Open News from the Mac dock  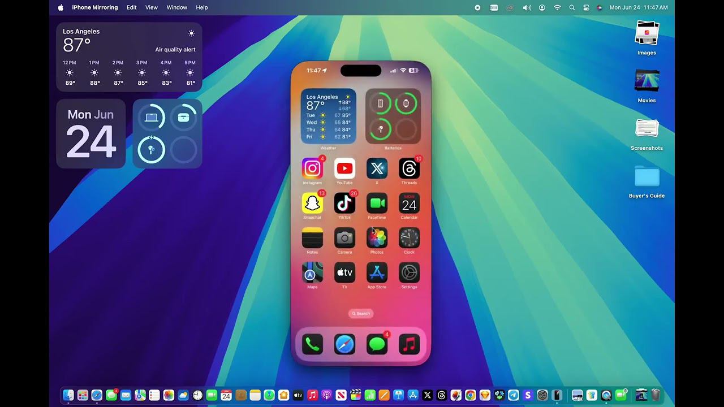[341, 395]
